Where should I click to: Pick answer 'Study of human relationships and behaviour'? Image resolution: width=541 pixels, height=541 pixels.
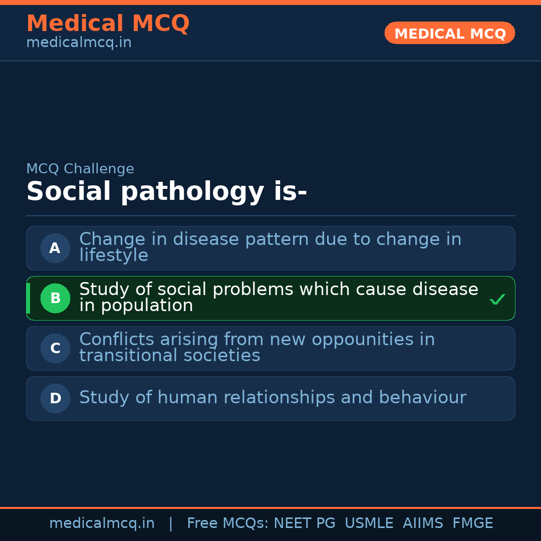pos(273,398)
